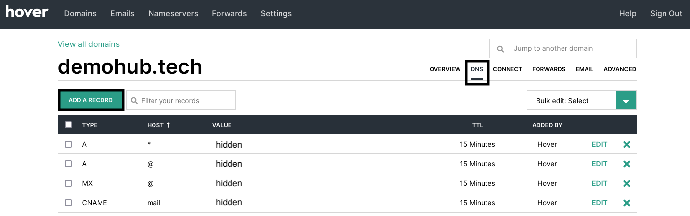
Task: Follow the View all domains link
Action: point(89,44)
